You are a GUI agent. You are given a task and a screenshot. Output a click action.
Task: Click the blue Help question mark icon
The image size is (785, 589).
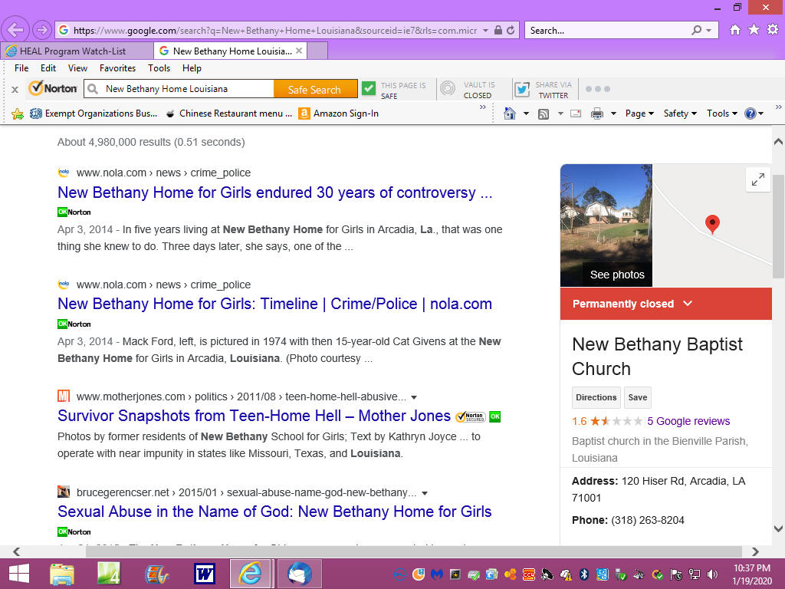750,114
